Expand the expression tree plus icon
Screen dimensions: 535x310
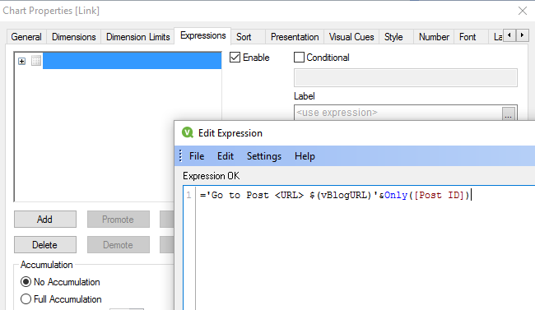22,61
